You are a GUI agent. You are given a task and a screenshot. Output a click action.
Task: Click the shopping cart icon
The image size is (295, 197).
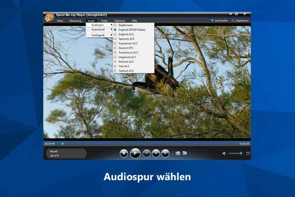pyautogui.click(x=212, y=21)
